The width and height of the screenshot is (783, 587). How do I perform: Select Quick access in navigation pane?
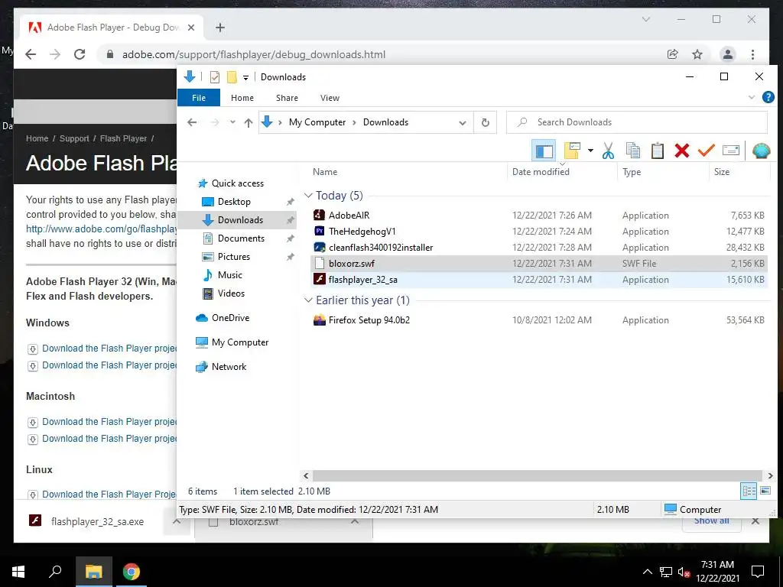pyautogui.click(x=238, y=183)
